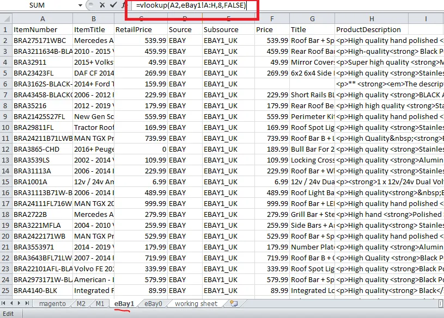The image size is (444, 318).
Task: Switch to the M2 sheet tab
Action: [x=81, y=304]
